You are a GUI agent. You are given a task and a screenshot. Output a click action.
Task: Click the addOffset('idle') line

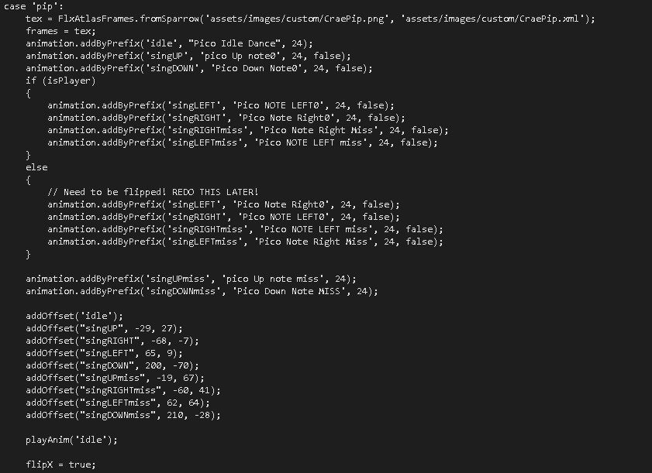[x=74, y=316]
